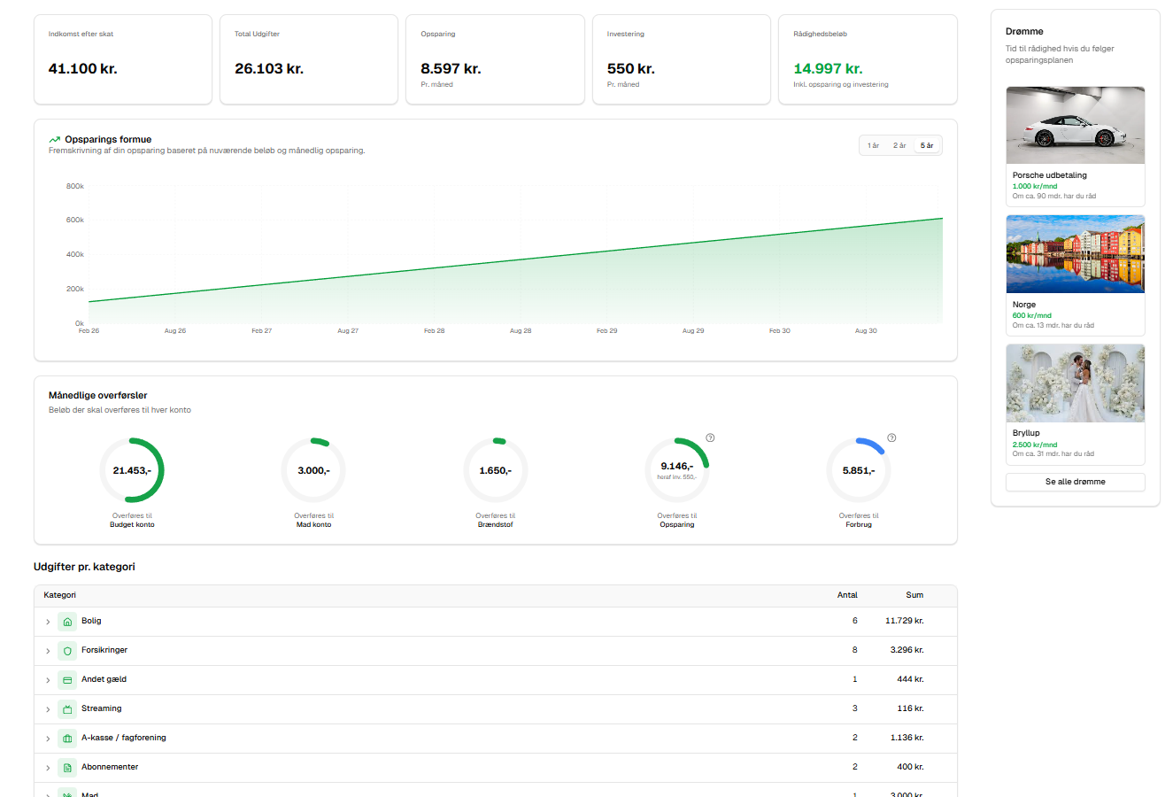This screenshot has height=797, width=1165.
Task: Click the Bolig house category icon
Action: click(67, 622)
